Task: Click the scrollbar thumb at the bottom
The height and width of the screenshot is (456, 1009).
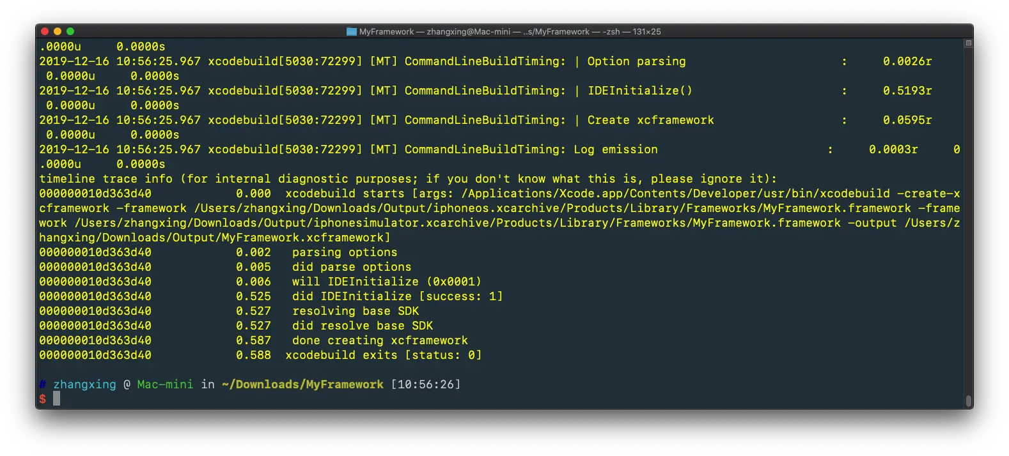Action: pos(968,401)
